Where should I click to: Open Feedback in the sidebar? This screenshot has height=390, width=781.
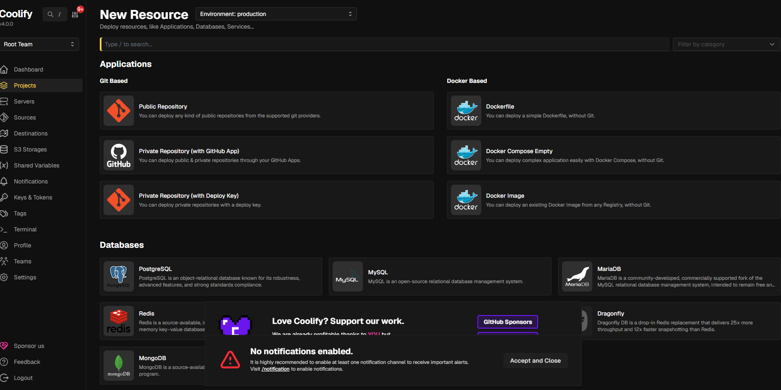[x=27, y=362]
